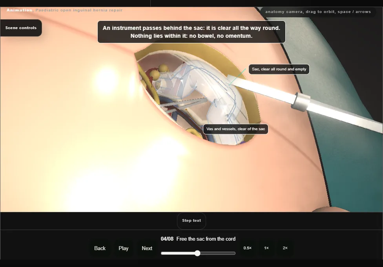Set playback speed to 1×
The height and width of the screenshot is (267, 383).
tap(266, 248)
